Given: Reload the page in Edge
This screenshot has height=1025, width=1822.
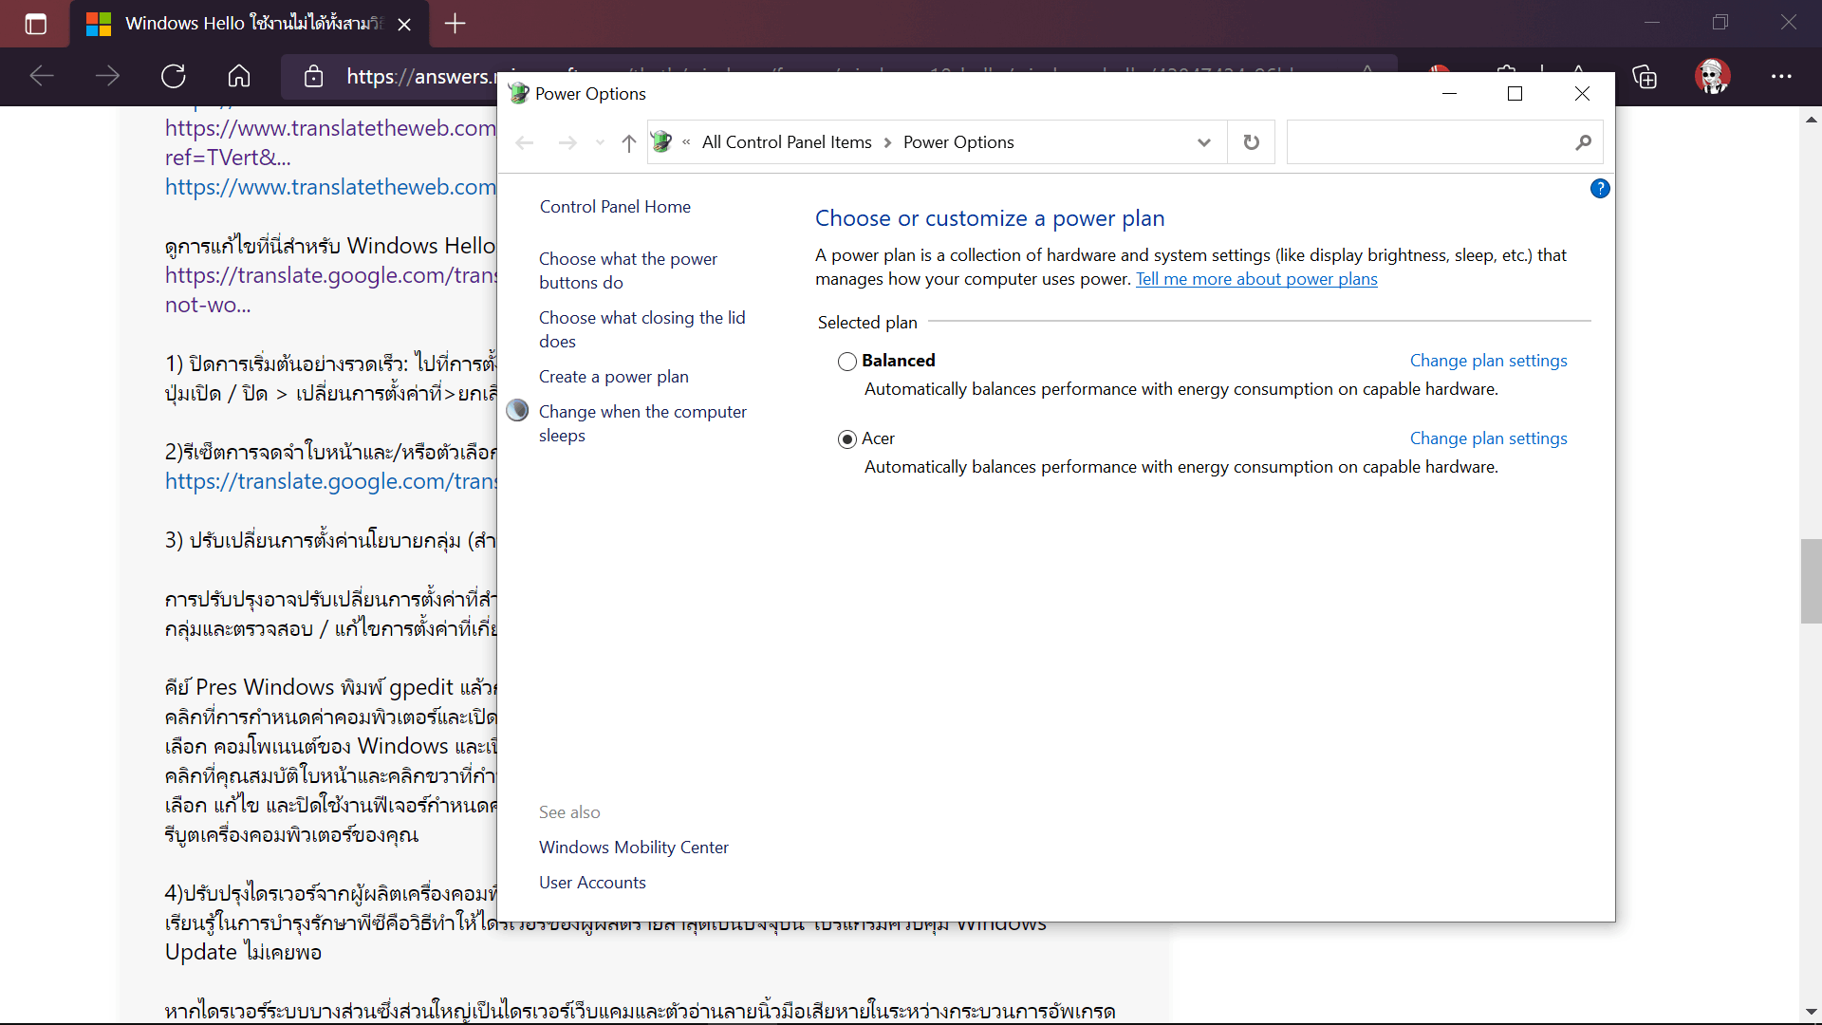Looking at the screenshot, I should [173, 76].
